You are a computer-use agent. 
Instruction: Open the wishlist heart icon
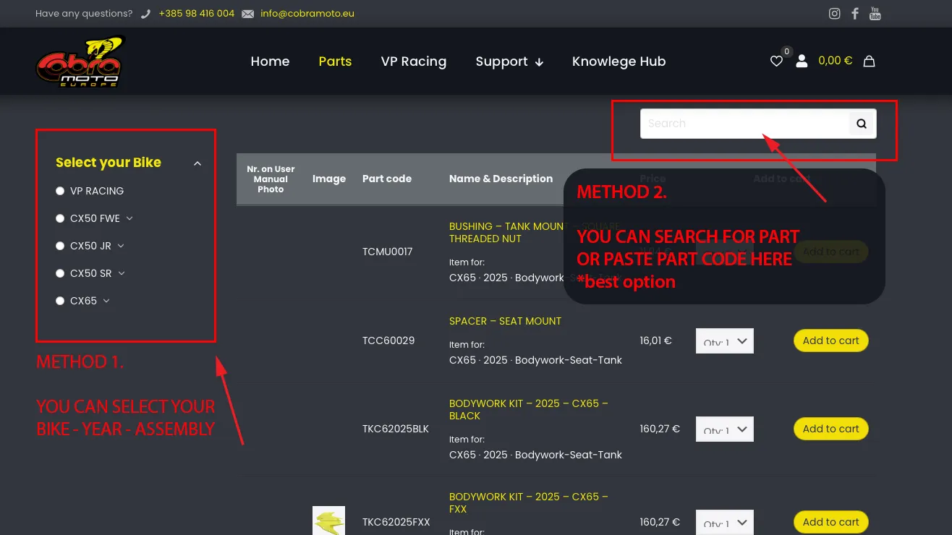[776, 61]
